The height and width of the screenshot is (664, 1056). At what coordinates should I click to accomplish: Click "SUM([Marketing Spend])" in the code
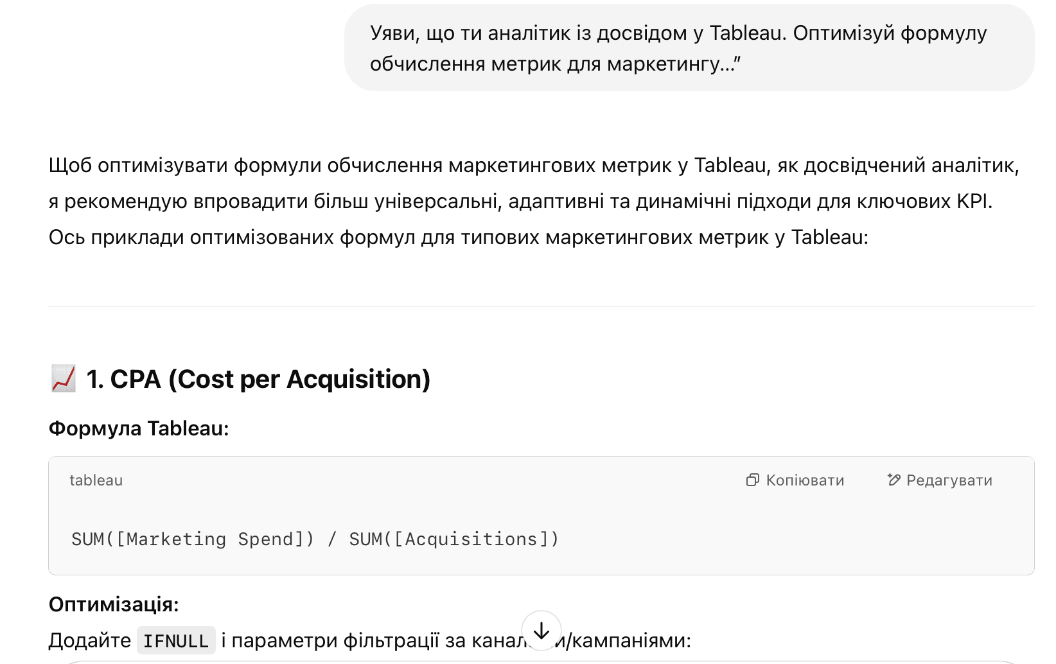193,539
